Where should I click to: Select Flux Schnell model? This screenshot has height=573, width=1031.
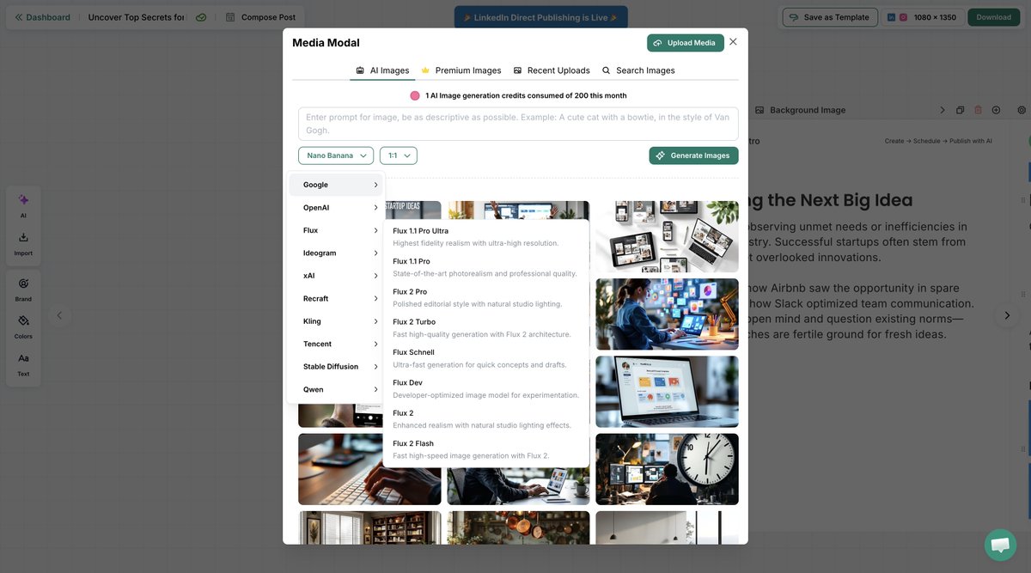[486, 358]
